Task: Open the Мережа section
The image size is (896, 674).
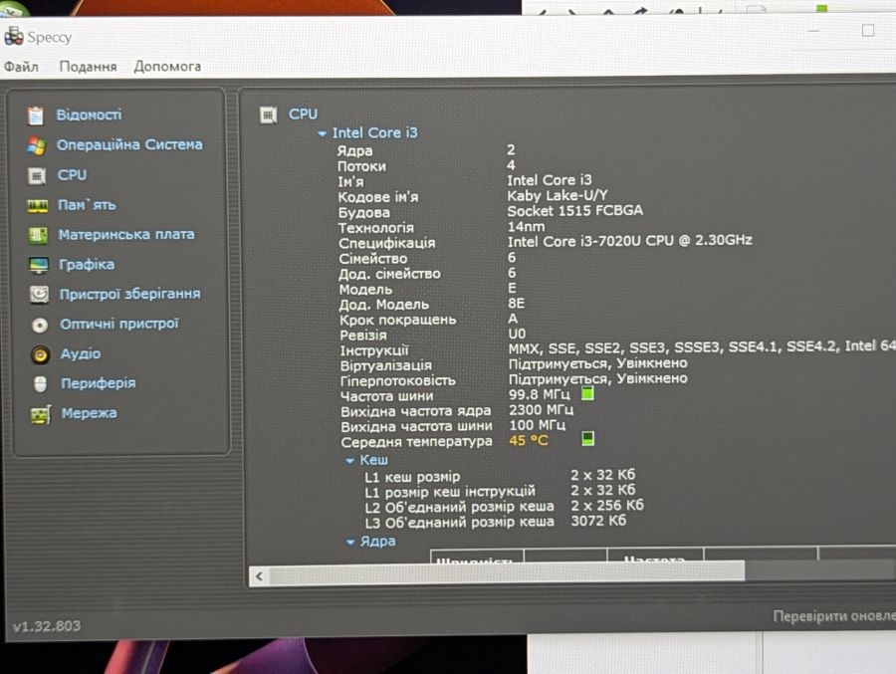Action: click(x=90, y=413)
